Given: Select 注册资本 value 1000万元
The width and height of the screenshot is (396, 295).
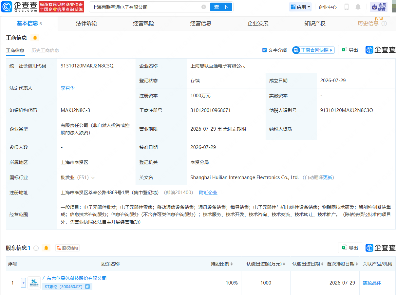Looking at the screenshot, I should click(200, 96).
